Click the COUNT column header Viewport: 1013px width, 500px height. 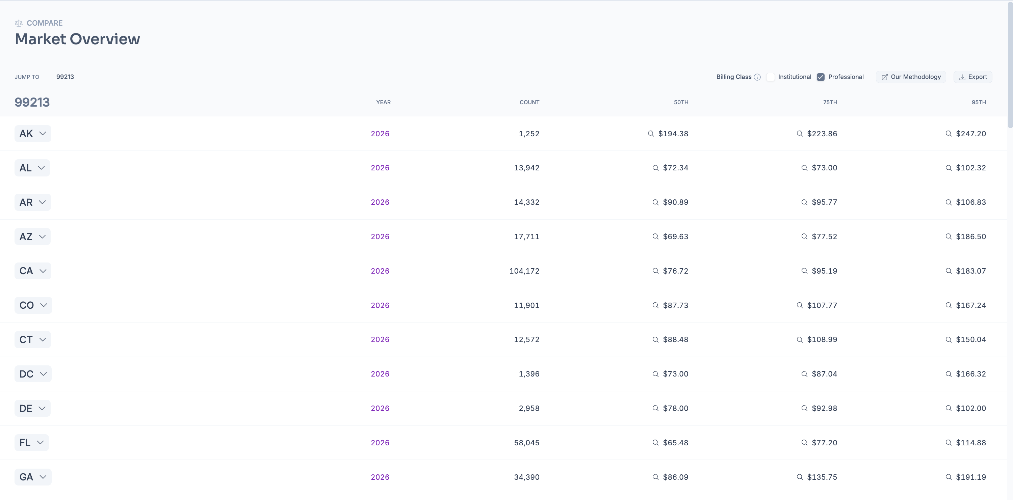click(x=529, y=102)
